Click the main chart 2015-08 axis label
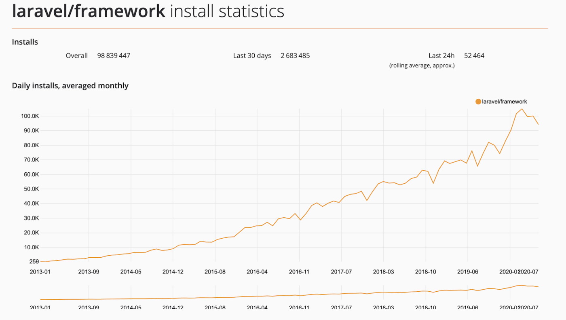The height and width of the screenshot is (320, 566). tap(215, 272)
